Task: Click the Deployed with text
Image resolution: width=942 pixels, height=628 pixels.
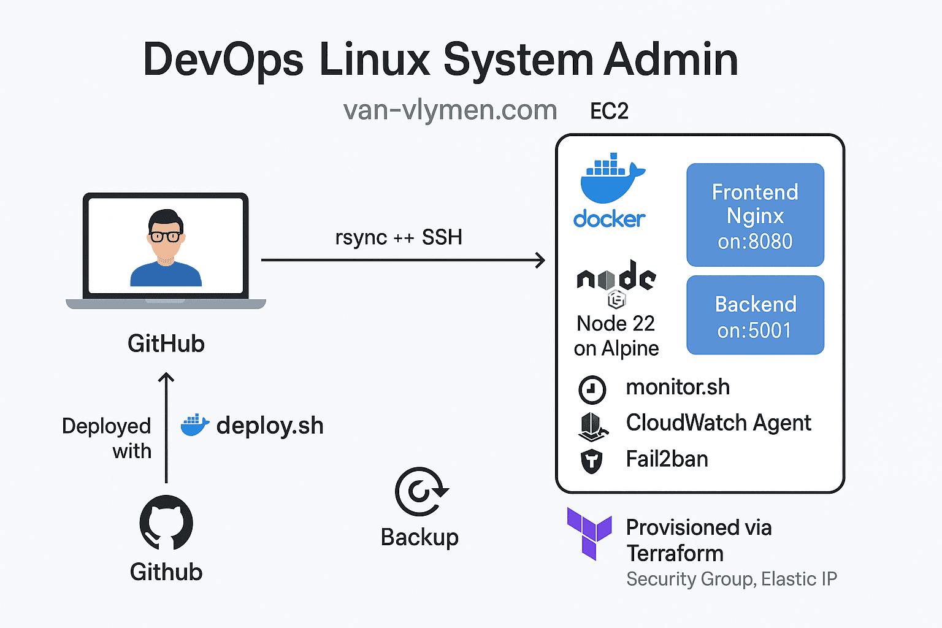Action: [107, 438]
